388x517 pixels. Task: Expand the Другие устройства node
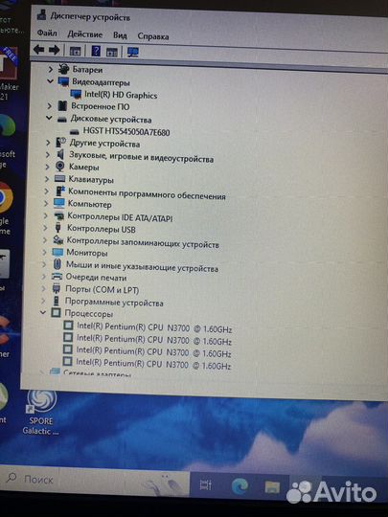[x=48, y=143]
